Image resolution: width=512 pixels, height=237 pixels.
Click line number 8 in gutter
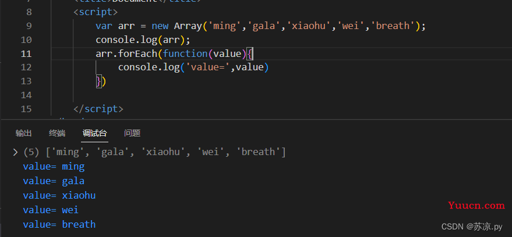coord(29,12)
